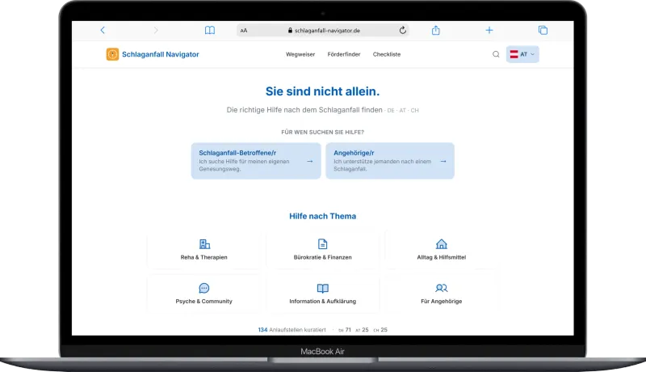This screenshot has width=646, height=372.
Task: Open the Safari share icon
Action: 436,30
